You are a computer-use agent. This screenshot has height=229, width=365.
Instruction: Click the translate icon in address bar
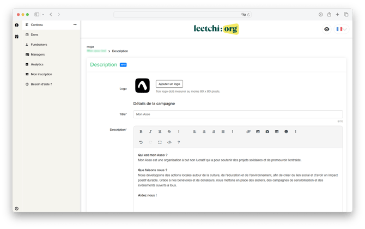point(244,14)
